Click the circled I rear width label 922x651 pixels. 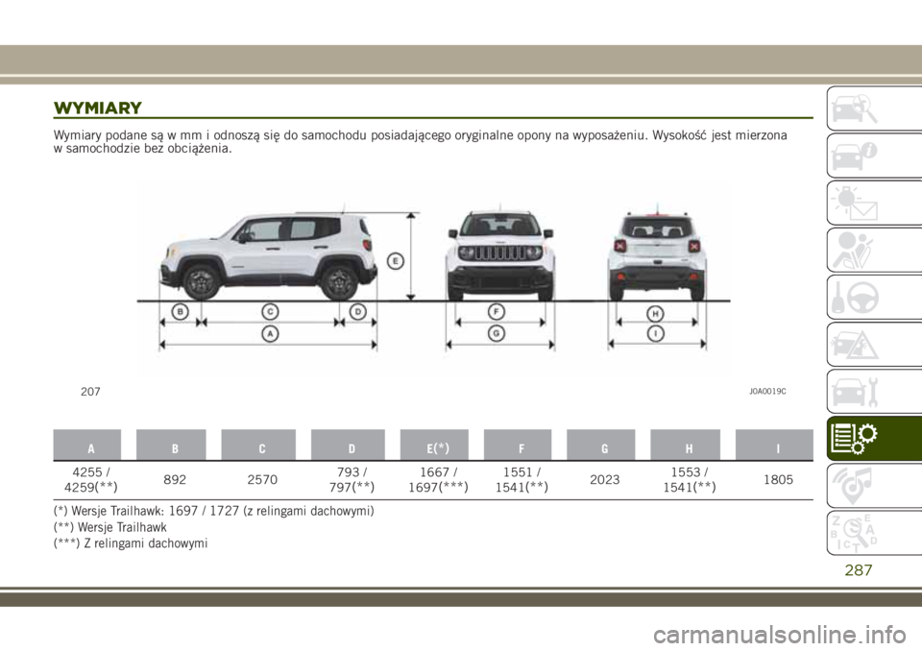coord(656,333)
